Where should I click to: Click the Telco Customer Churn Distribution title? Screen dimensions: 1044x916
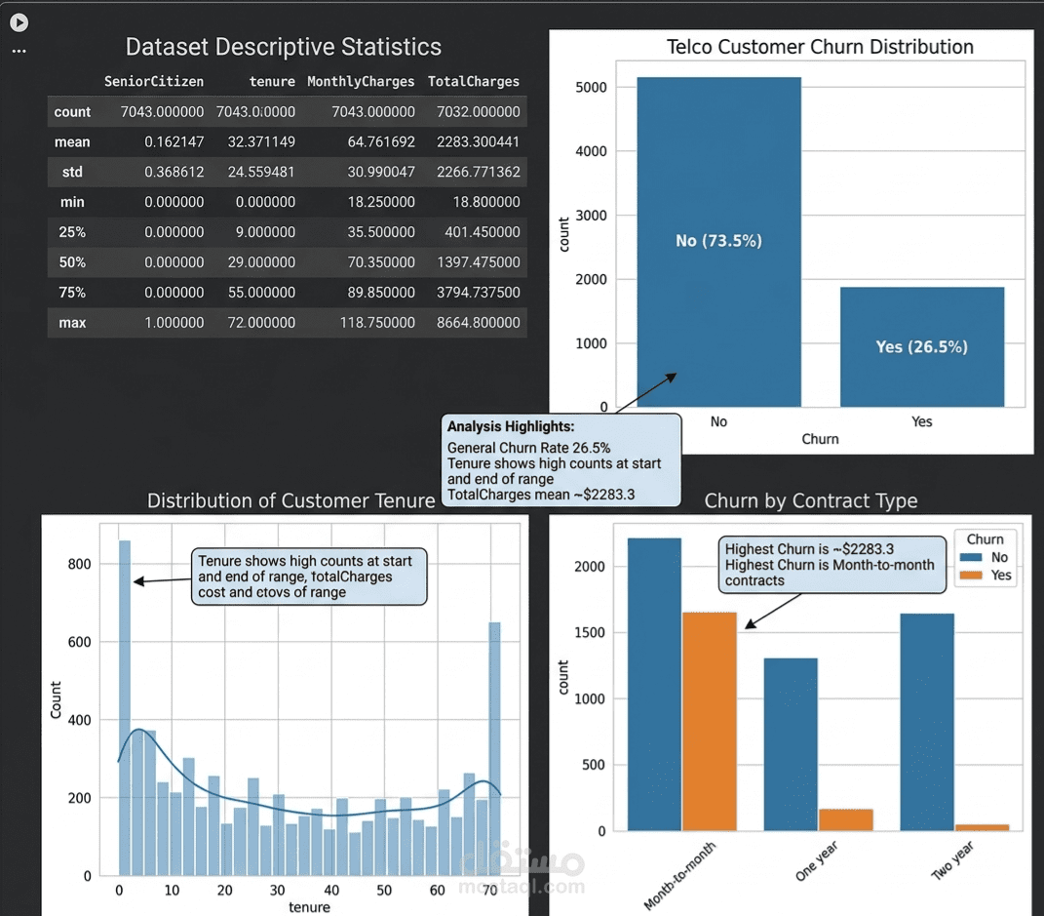point(820,47)
